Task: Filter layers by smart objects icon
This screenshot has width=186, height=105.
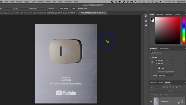Action: (x=177, y=87)
